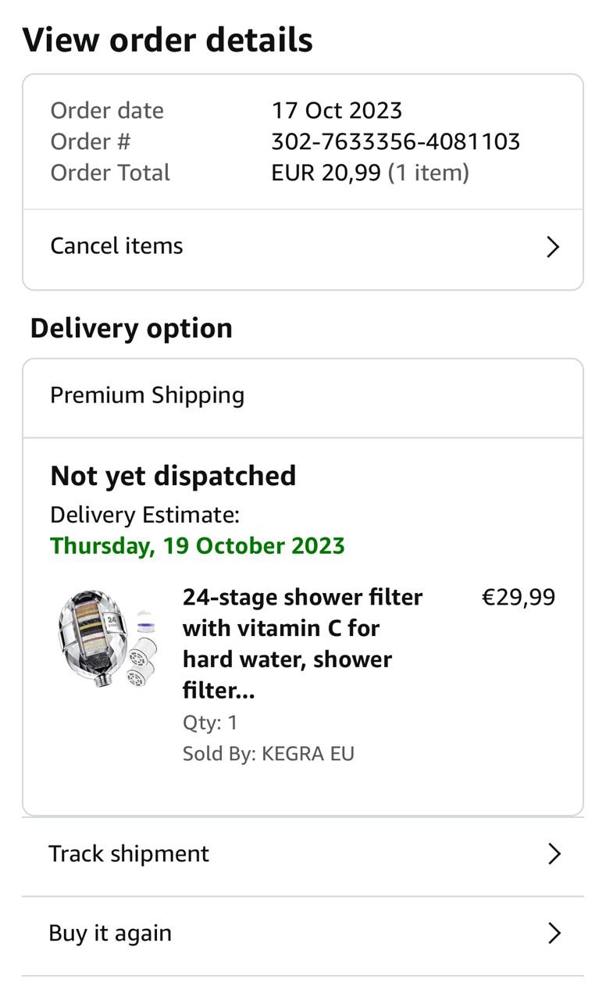Click the View order details heading

click(168, 40)
